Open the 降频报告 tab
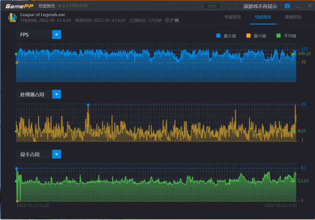 (293, 17)
